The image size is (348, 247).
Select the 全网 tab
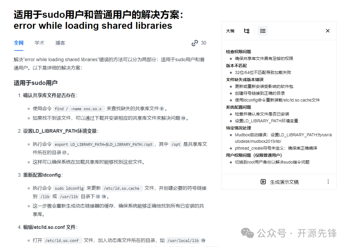(x=19, y=43)
